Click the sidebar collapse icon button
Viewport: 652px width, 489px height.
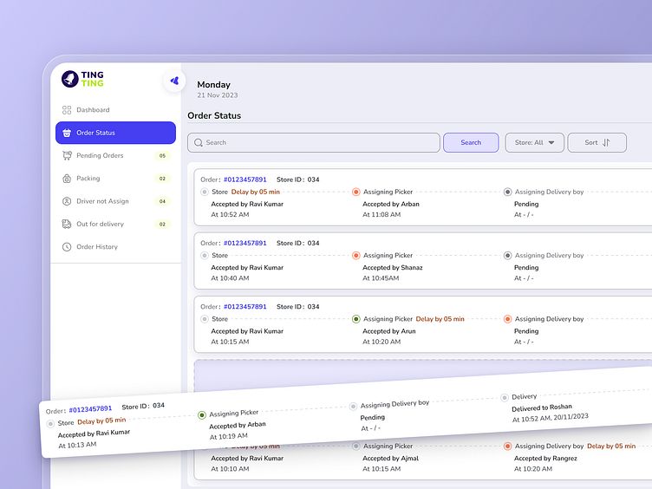tap(174, 81)
